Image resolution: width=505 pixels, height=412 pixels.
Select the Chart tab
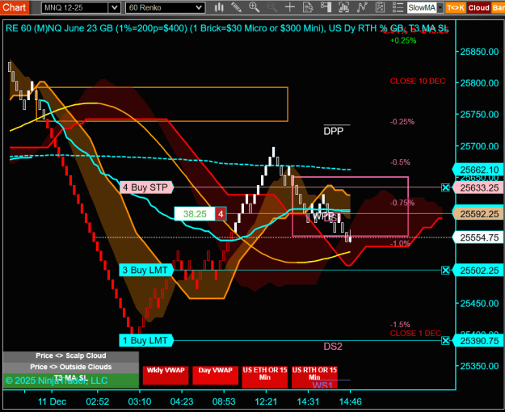pos(15,7)
